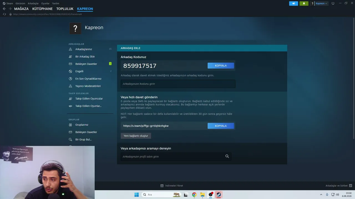
Task: Click the padlock icon beside the URL
Action: [x=11, y=14]
